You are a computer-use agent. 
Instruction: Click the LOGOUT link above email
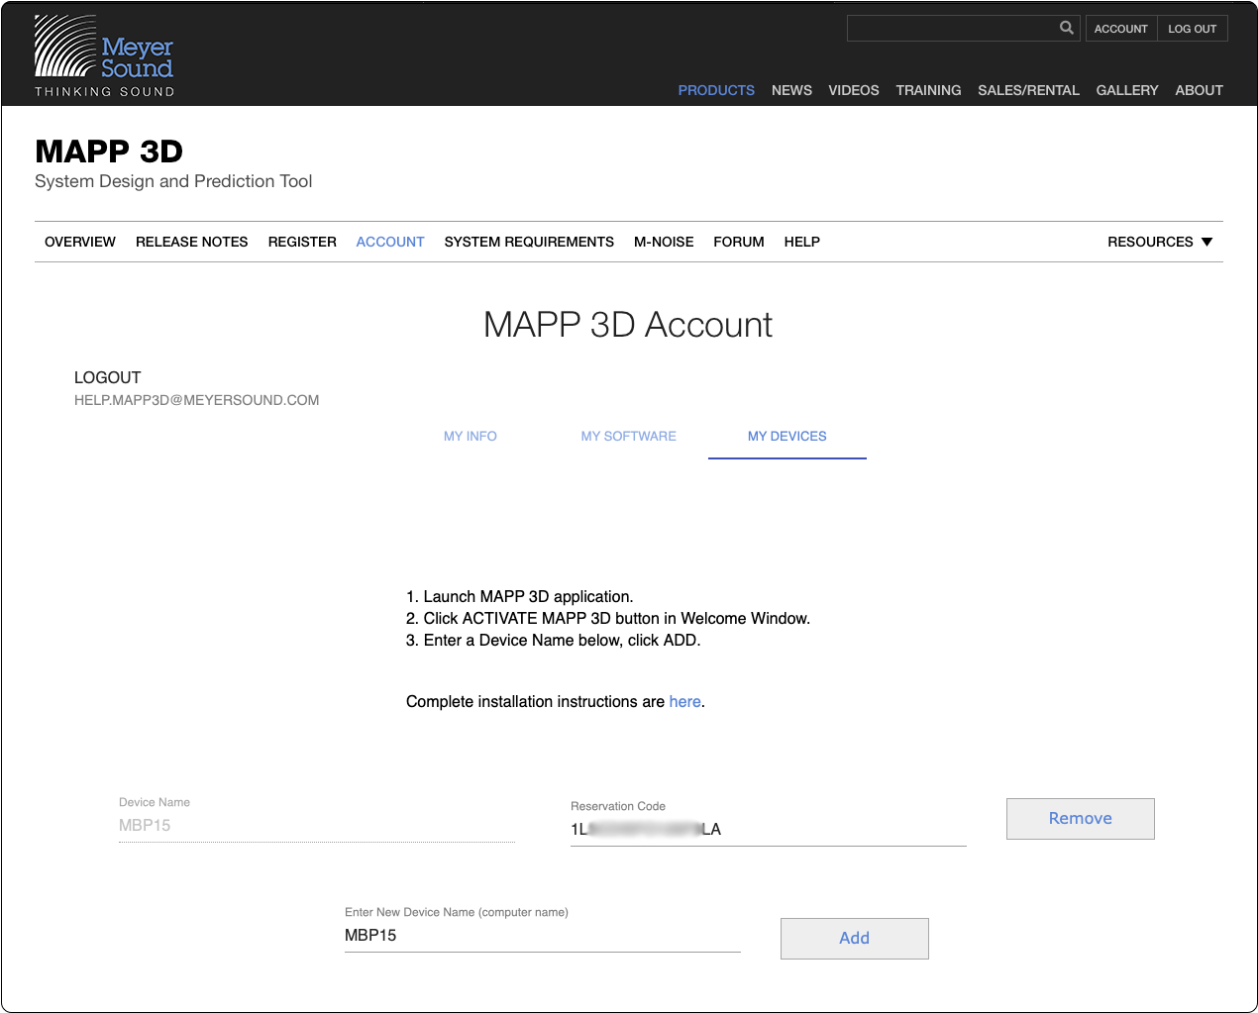pyautogui.click(x=108, y=377)
